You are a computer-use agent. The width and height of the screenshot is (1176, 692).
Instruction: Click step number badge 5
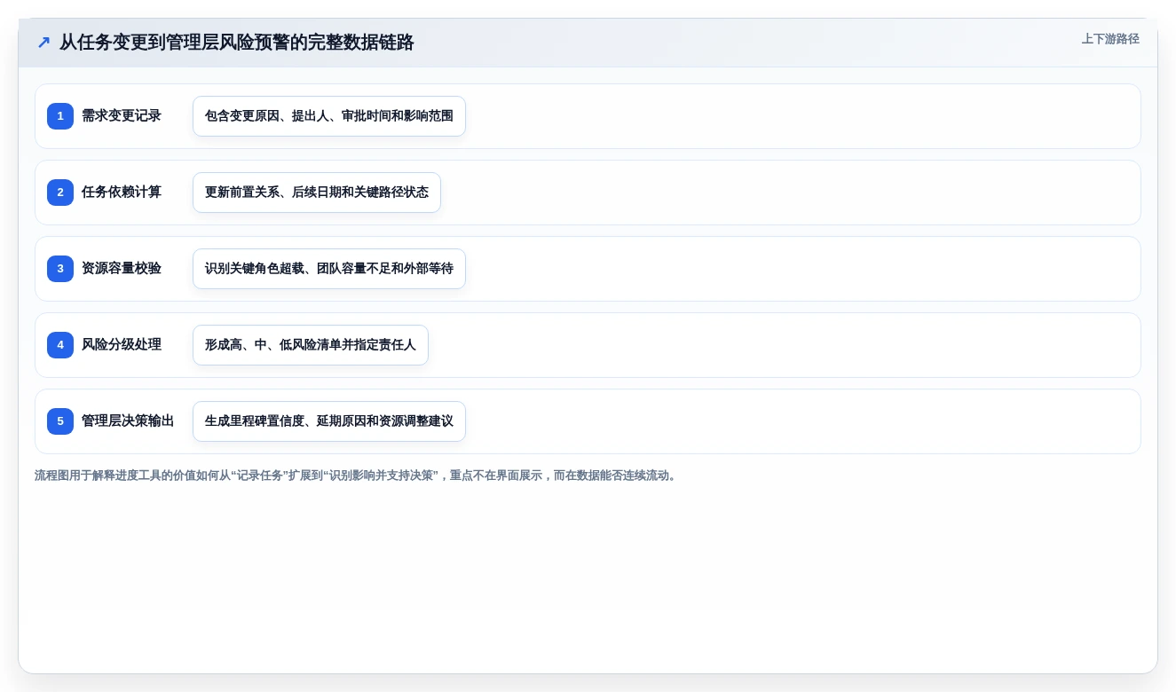click(60, 421)
